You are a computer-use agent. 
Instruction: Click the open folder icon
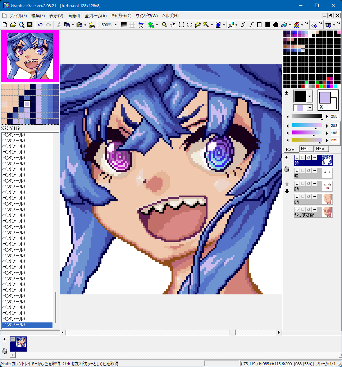pos(13,25)
